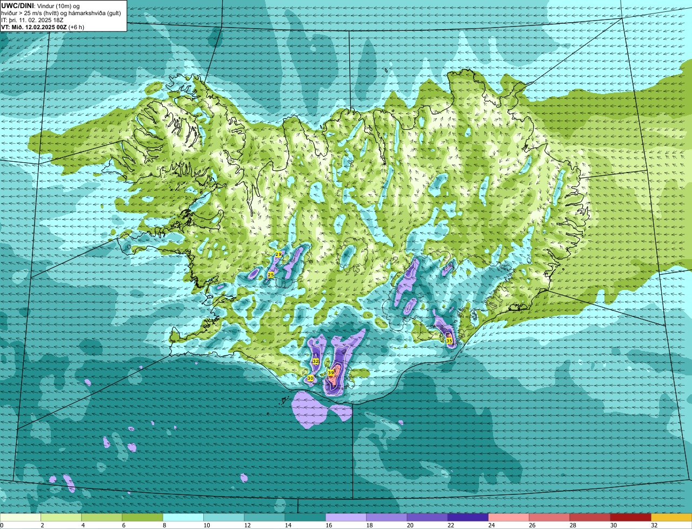Select the 30–32 m/s dark red swatch
692x529 pixels.
631,517
